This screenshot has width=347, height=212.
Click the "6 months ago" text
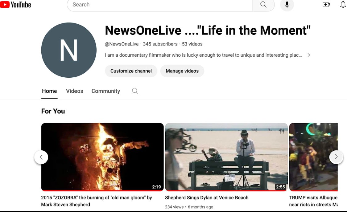(x=200, y=207)
